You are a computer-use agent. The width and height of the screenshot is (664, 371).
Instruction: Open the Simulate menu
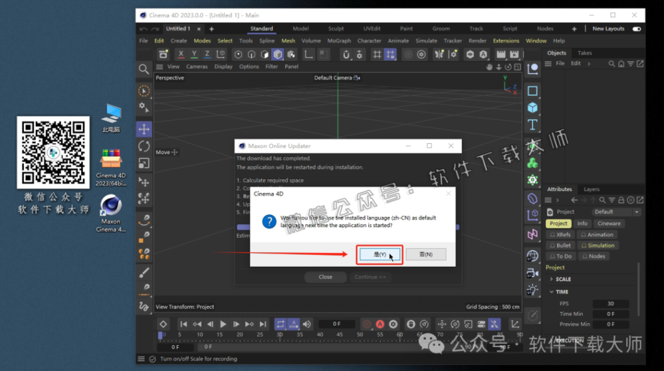click(x=426, y=41)
